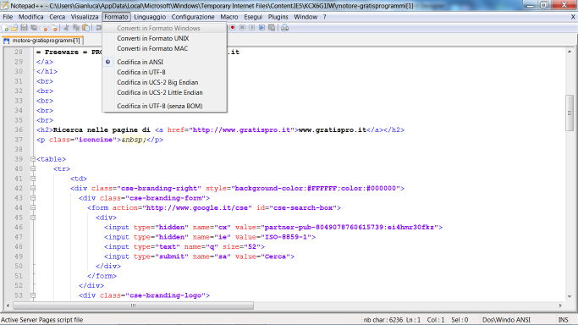
Task: Click 'Active Server Pages script file' status text
Action: point(42,320)
